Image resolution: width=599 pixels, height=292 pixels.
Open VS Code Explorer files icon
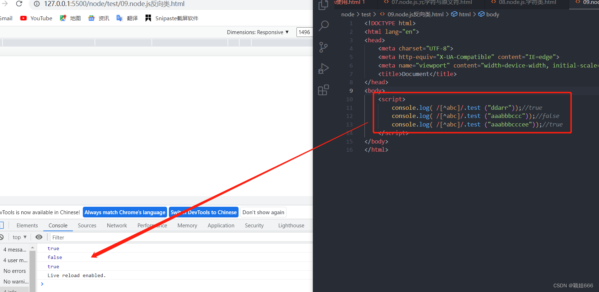click(323, 5)
